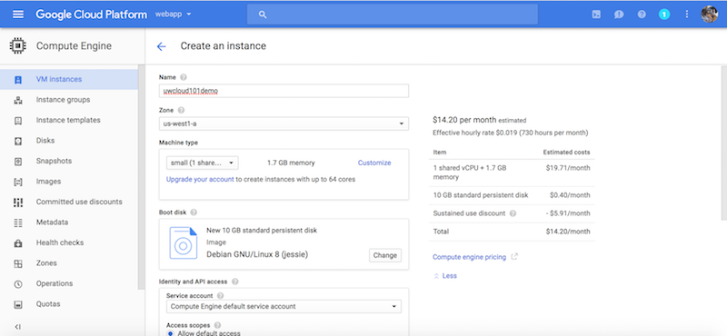Show help for Sustained use discount

click(513, 213)
